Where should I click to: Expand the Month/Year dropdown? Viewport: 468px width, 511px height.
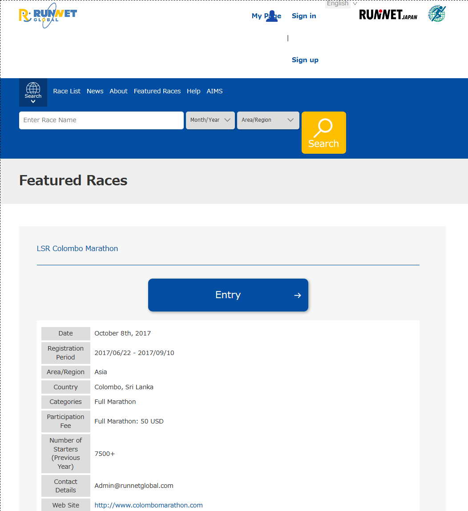[x=210, y=120]
